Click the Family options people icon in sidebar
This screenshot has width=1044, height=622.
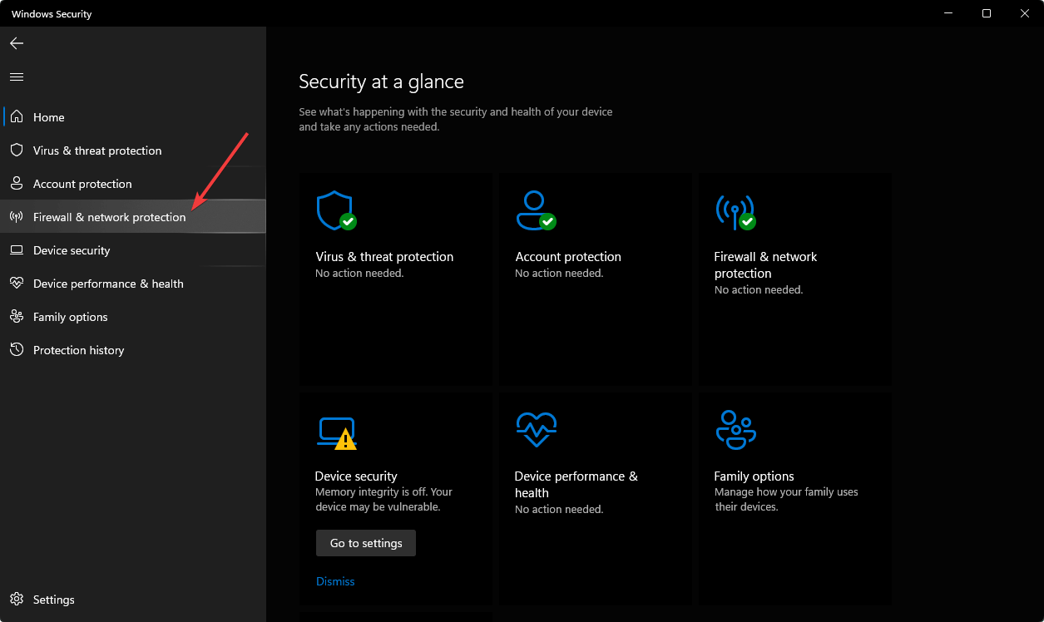pos(17,317)
